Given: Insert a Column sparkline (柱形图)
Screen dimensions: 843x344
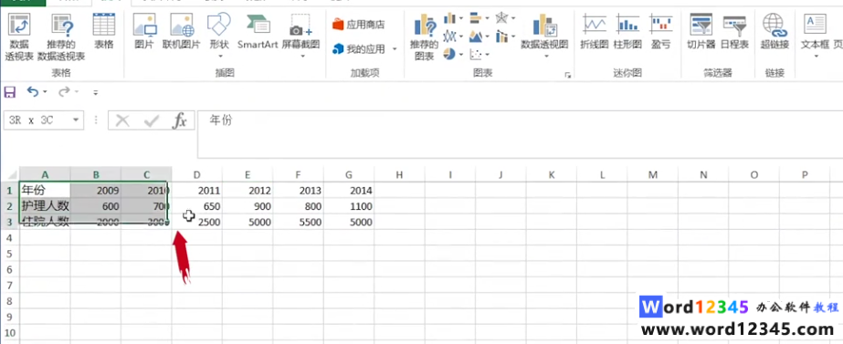Looking at the screenshot, I should point(627,32).
